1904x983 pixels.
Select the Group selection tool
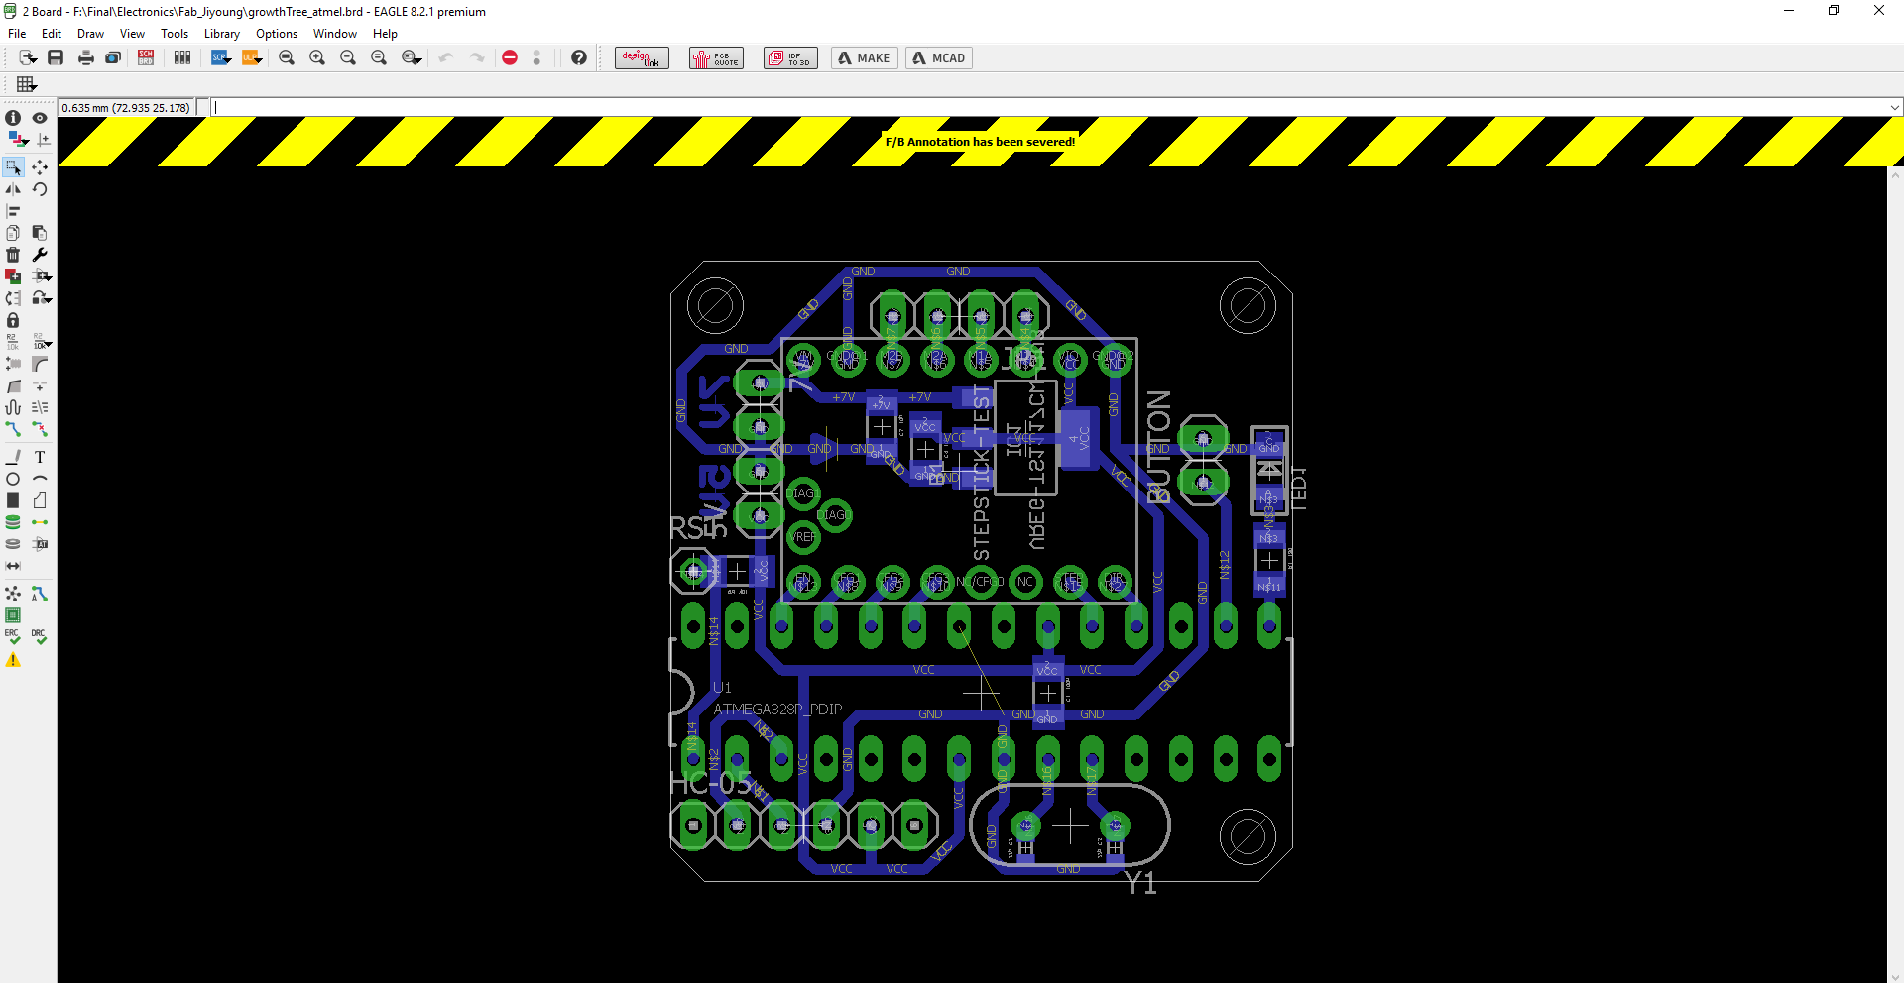(14, 167)
